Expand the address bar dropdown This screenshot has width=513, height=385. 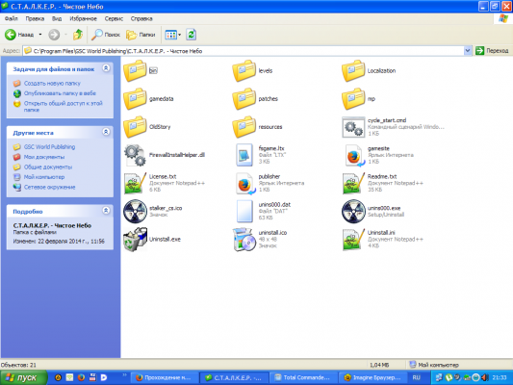pos(468,51)
